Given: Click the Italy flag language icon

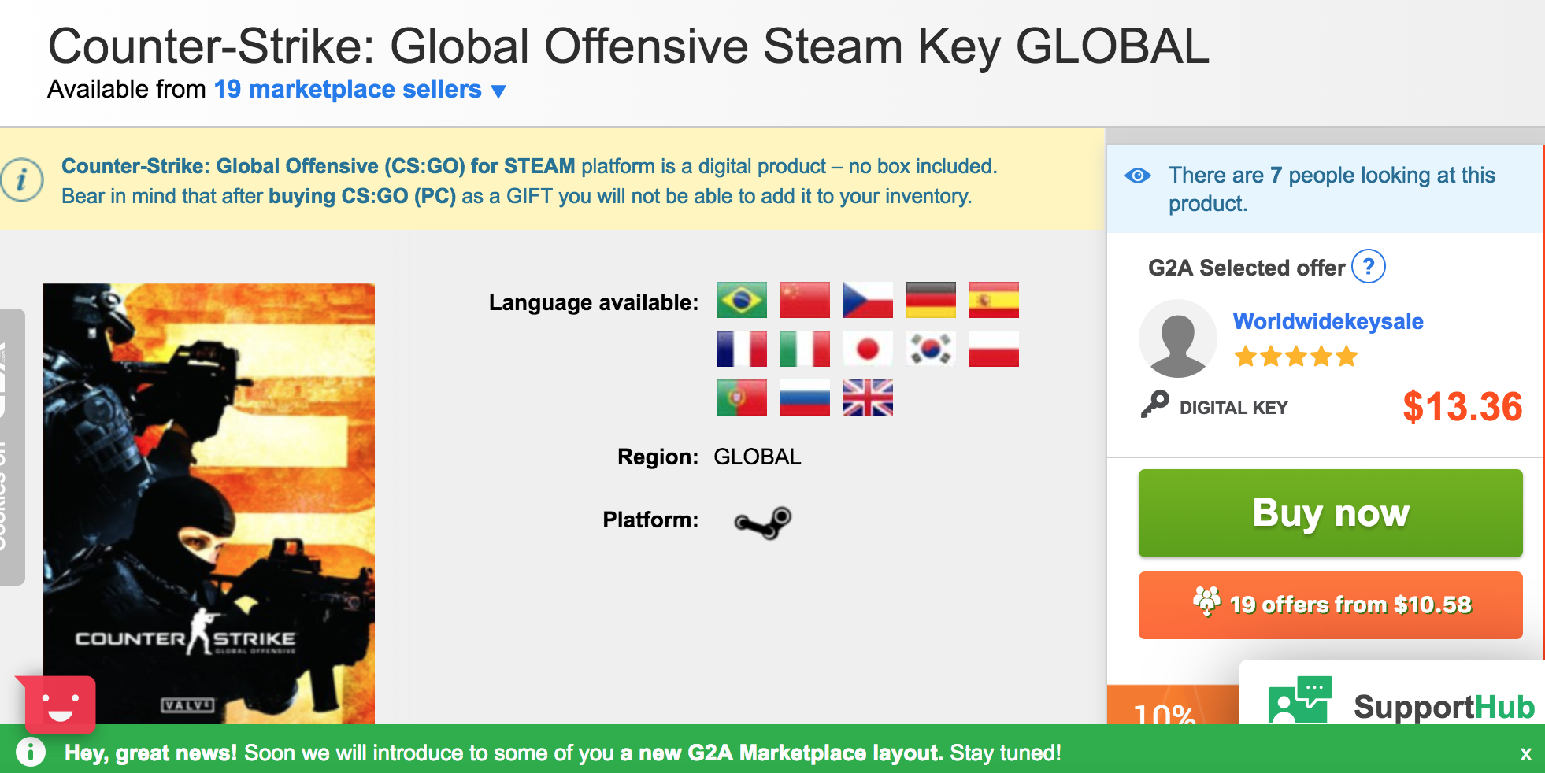Looking at the screenshot, I should 804,349.
